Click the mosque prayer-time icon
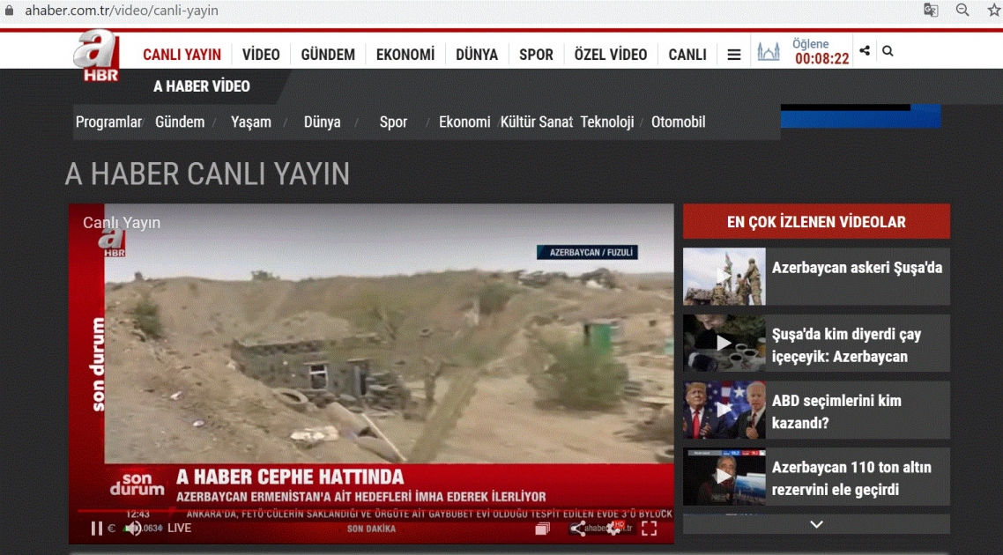The width and height of the screenshot is (1003, 555). [x=769, y=52]
